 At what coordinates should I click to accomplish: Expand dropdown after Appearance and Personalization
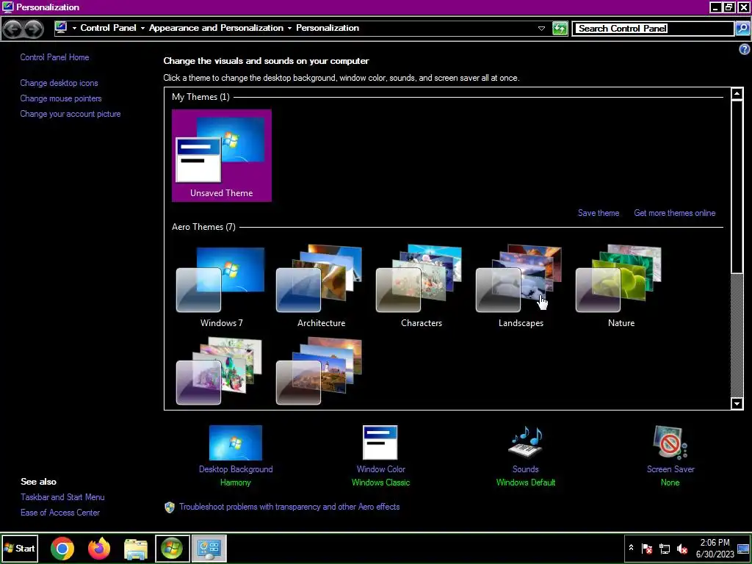[x=289, y=29]
